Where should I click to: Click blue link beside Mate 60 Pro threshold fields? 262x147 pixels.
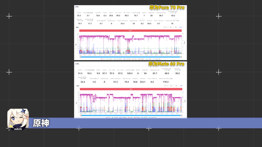coord(181,86)
